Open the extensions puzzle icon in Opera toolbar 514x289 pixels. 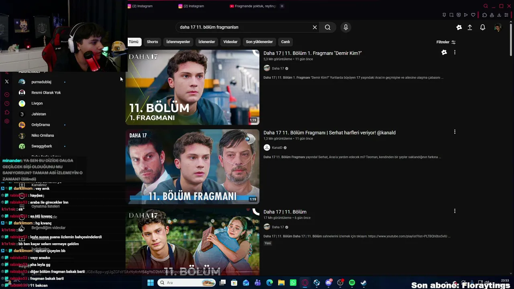[484, 15]
